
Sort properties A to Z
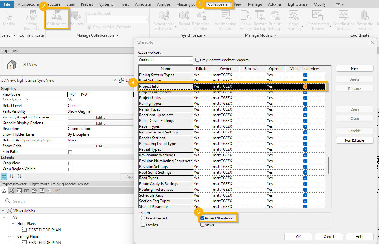(11, 176)
